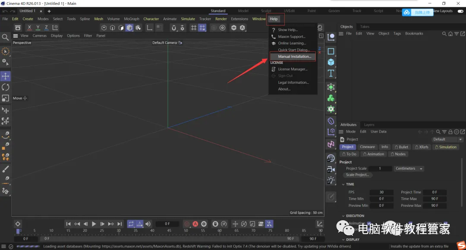Go to start of timeline
Screen dimensions: 466x250
click(x=68, y=224)
